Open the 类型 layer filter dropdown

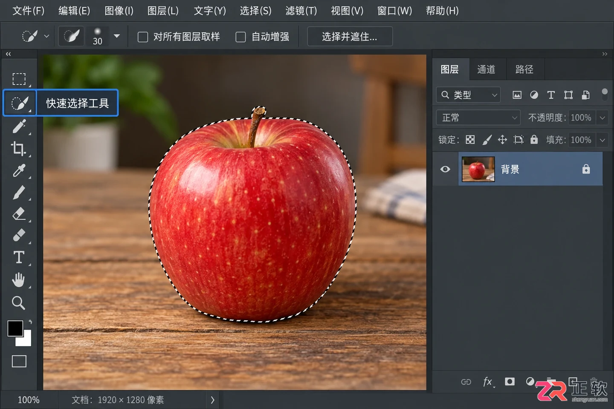pyautogui.click(x=468, y=95)
